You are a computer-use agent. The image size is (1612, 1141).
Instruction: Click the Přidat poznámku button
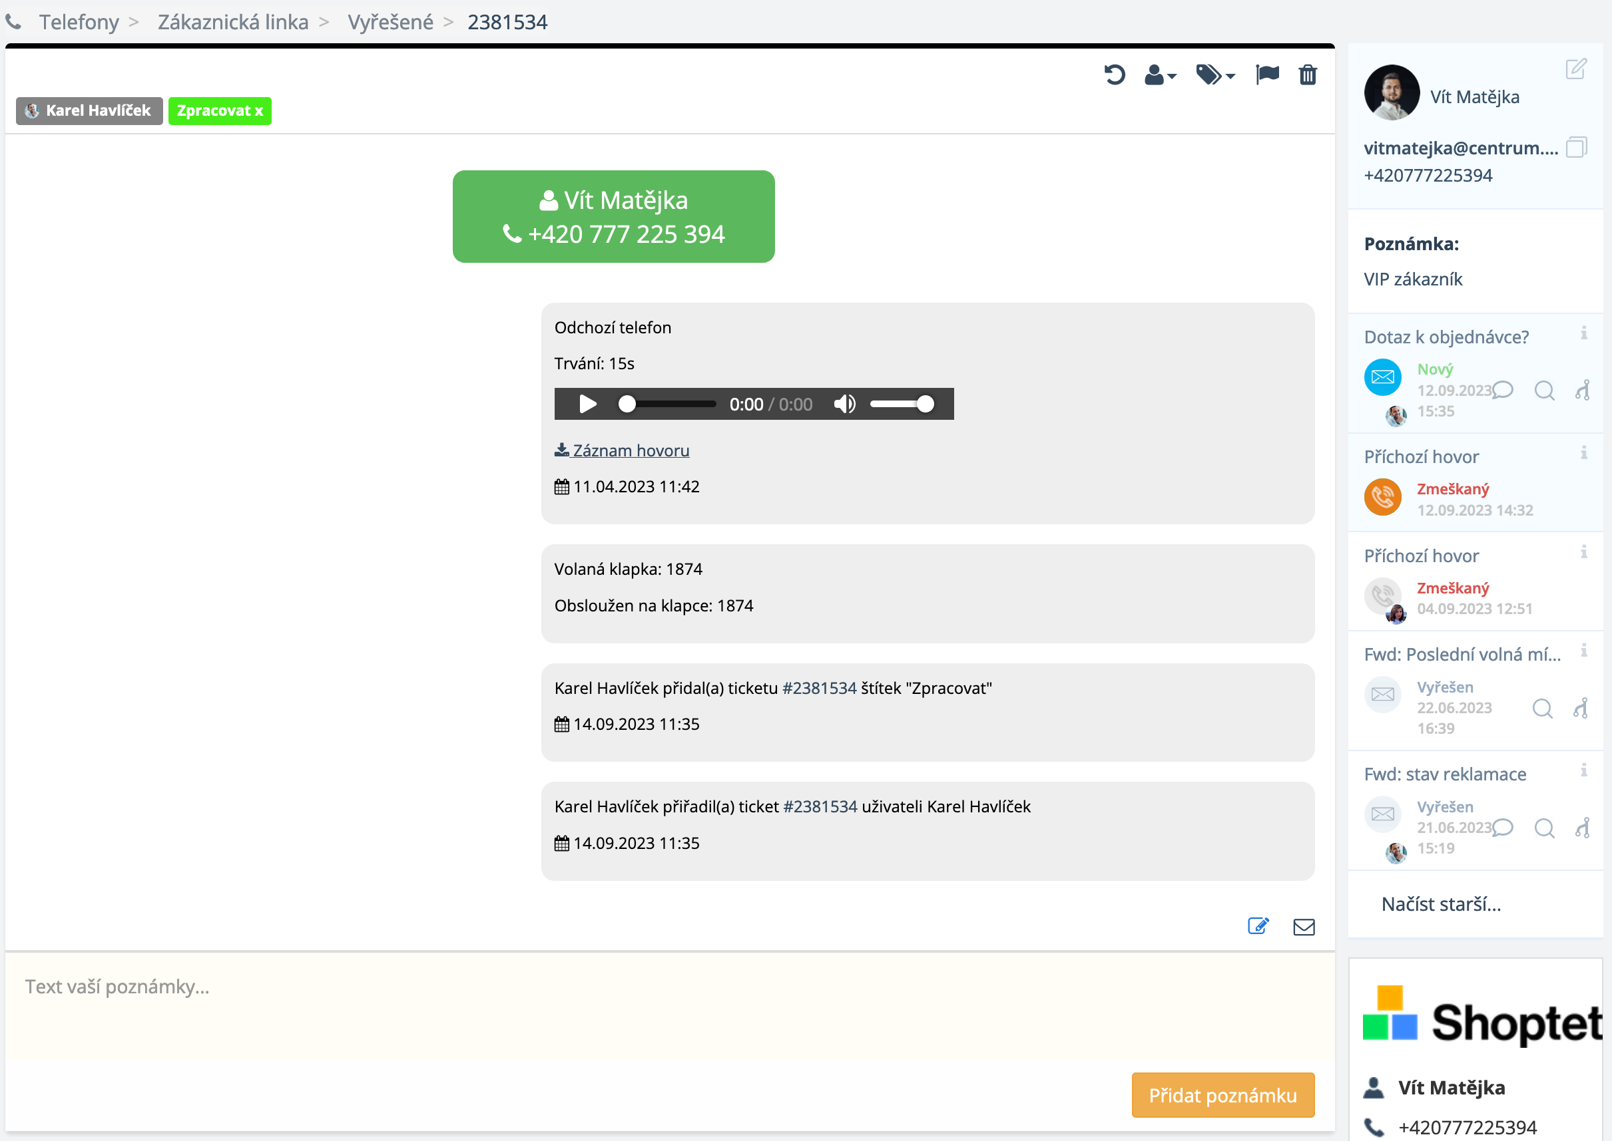click(1222, 1094)
